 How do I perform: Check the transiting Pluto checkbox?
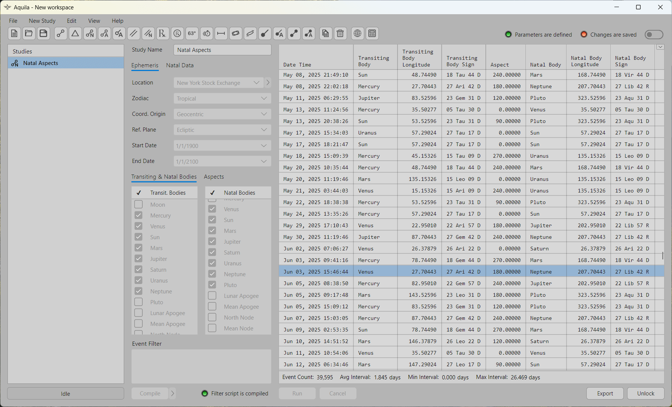[138, 302]
